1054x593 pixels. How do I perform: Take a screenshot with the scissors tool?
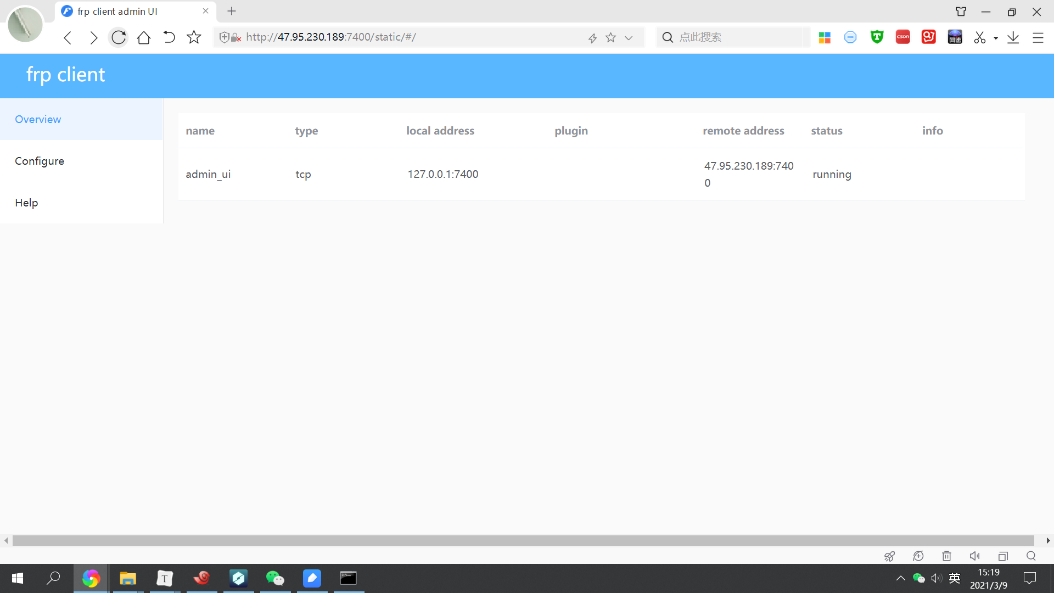point(980,37)
